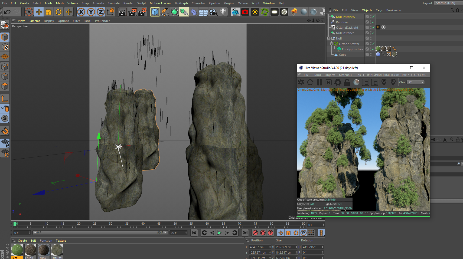Toggle enable checkmark for Eucalyptus tree

point(373,49)
